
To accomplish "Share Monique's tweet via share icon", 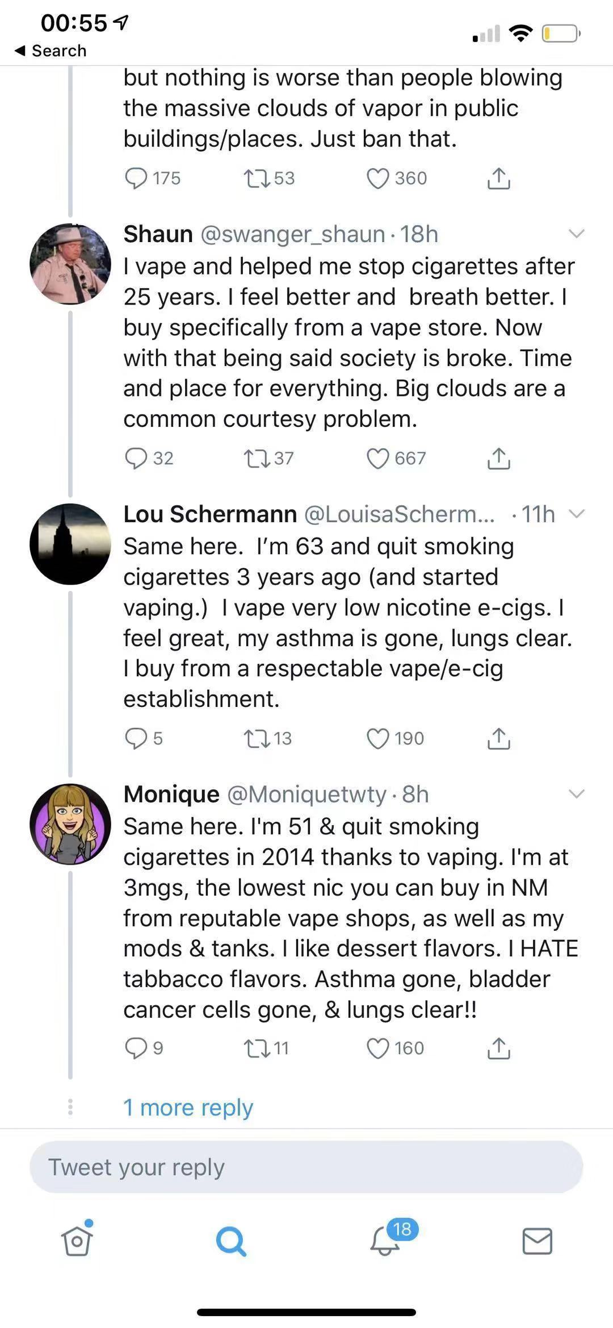I will coord(498,1048).
